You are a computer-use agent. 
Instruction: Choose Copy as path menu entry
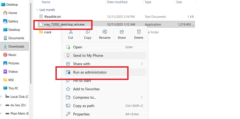point(84,106)
